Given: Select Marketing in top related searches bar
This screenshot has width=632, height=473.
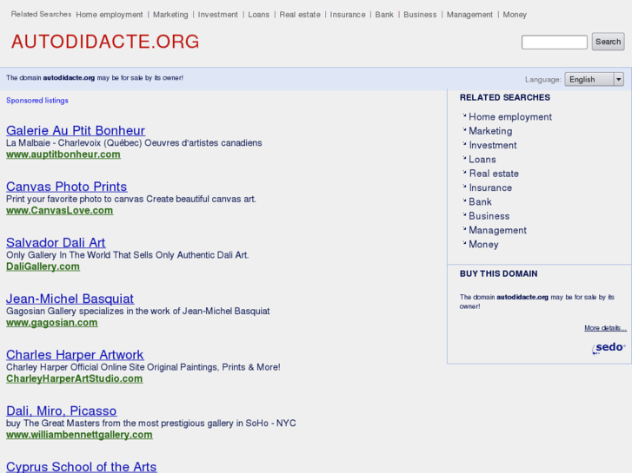Looking at the screenshot, I should (170, 15).
